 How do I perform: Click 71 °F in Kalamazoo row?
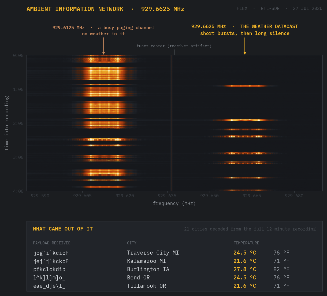(x=281, y=261)
